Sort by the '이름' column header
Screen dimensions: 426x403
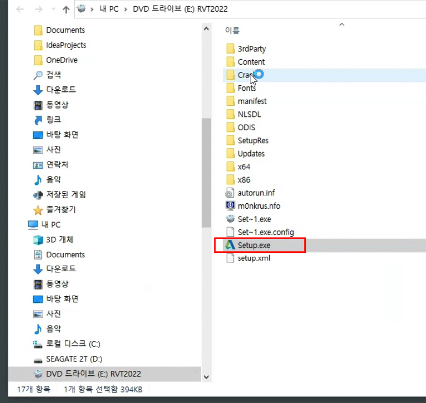tap(232, 30)
